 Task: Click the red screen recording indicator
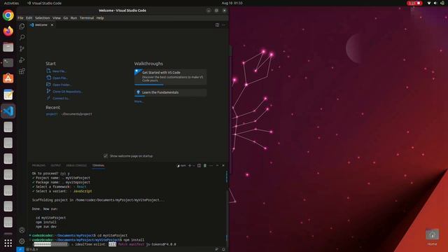point(414,3)
